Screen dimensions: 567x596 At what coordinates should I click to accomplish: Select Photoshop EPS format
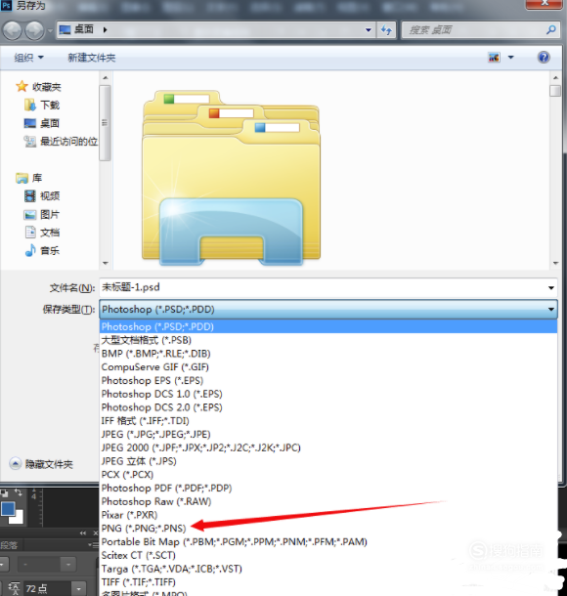coord(328,380)
